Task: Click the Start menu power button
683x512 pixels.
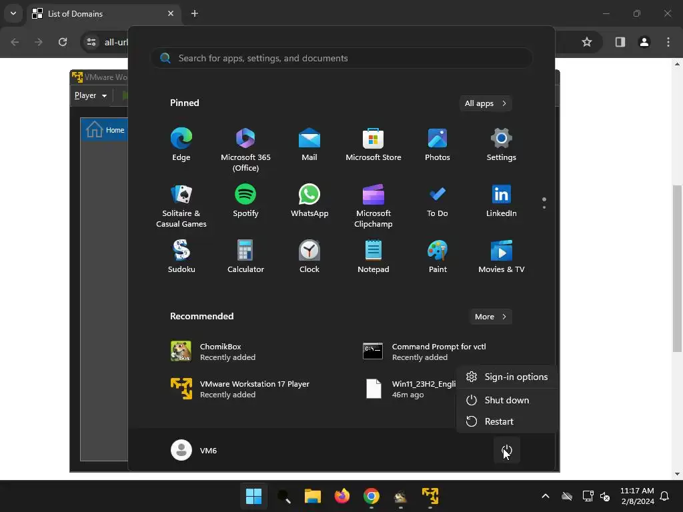Action: [507, 450]
